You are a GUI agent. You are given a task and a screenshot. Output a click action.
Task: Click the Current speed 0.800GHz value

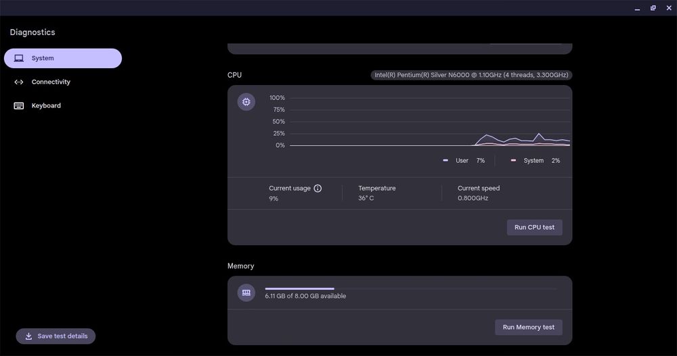pos(473,198)
